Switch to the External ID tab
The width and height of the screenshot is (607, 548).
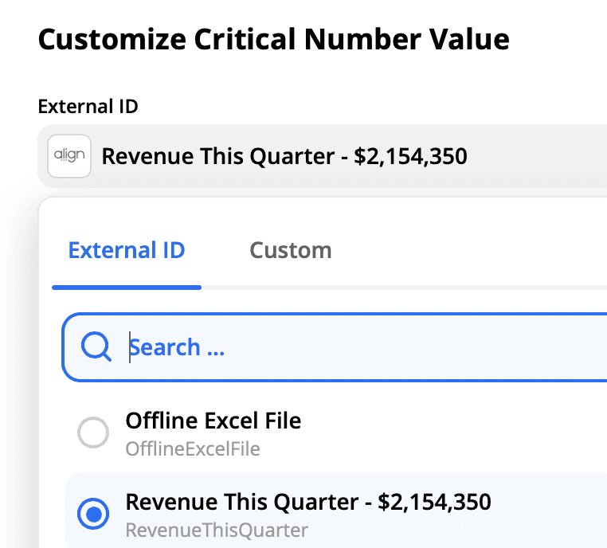pyautogui.click(x=127, y=250)
